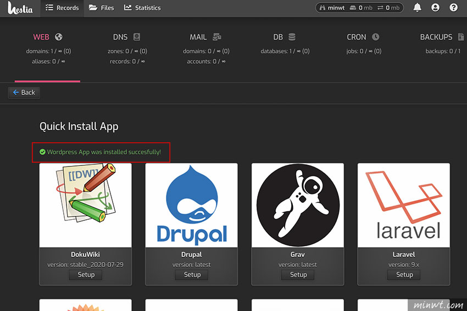Click the Laravel logo thumbnail
The width and height of the screenshot is (467, 311).
[x=404, y=206]
